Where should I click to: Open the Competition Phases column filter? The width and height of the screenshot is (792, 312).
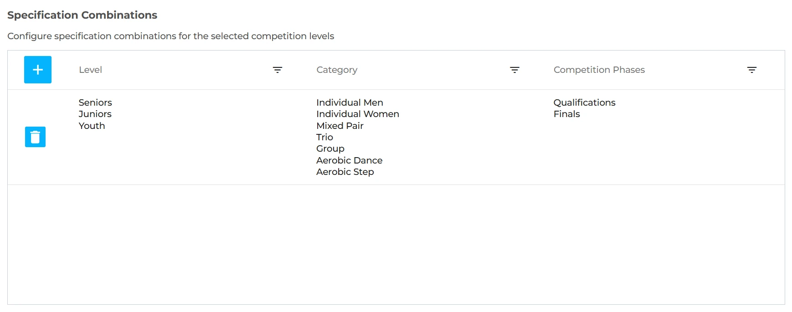coord(752,70)
